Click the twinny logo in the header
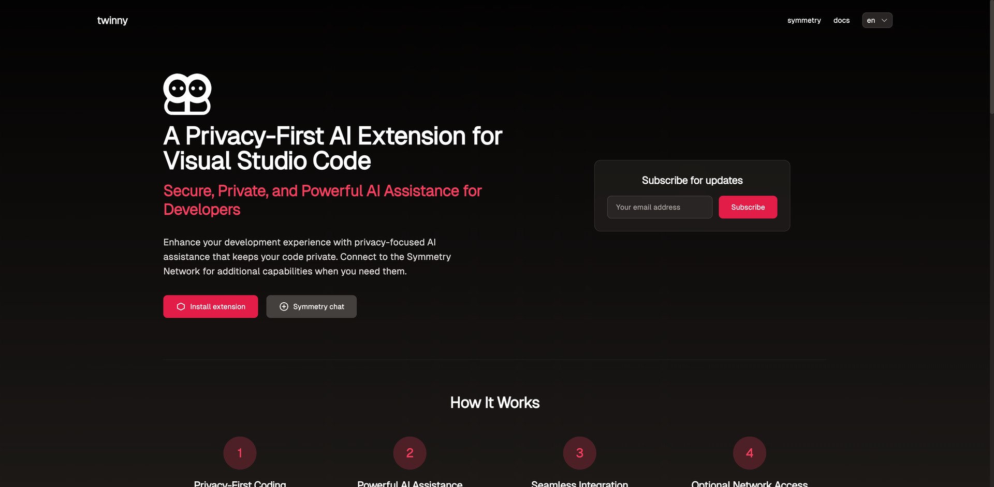Screen dimensions: 994x487 [112, 20]
